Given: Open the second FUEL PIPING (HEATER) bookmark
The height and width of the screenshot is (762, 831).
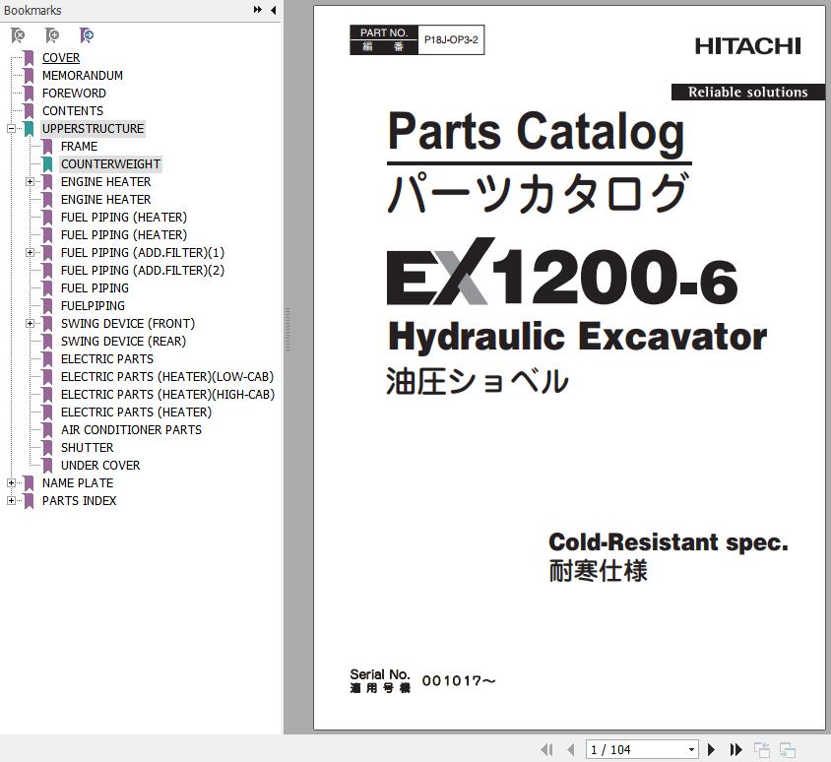Looking at the screenshot, I should click(x=123, y=234).
